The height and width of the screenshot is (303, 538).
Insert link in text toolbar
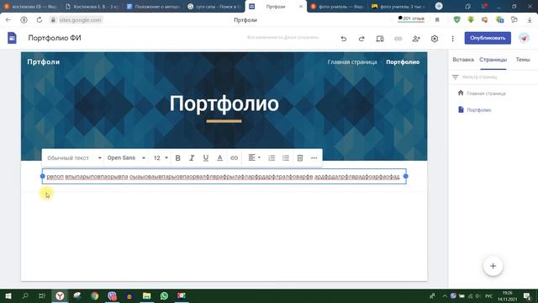[234, 157]
